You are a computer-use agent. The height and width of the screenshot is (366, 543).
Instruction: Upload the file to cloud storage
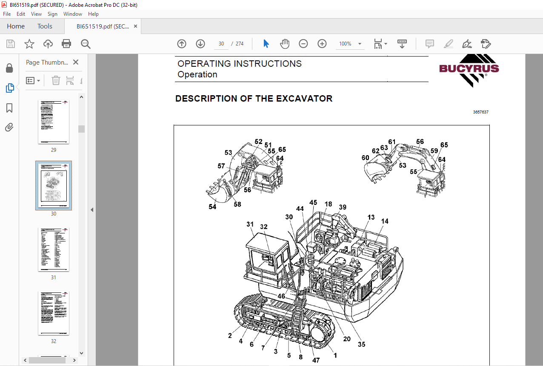48,44
